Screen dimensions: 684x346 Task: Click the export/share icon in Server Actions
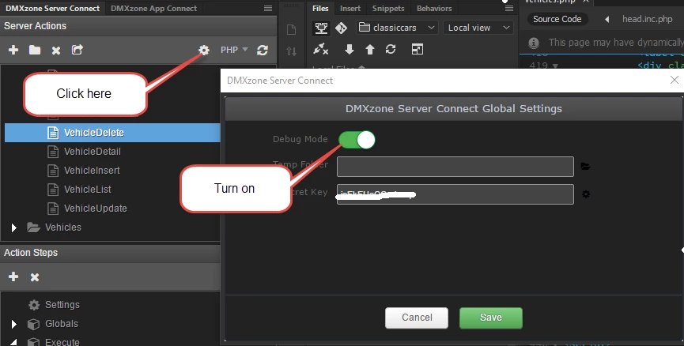point(77,50)
